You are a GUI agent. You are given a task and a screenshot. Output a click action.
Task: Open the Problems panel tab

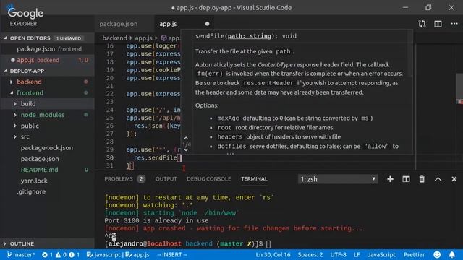119,179
